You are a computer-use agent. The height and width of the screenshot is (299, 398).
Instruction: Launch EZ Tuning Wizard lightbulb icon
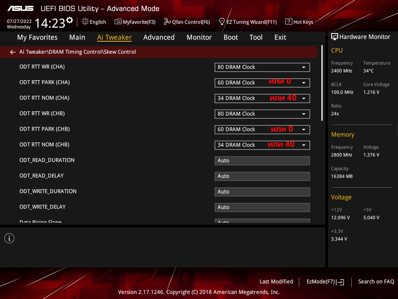[x=222, y=22]
